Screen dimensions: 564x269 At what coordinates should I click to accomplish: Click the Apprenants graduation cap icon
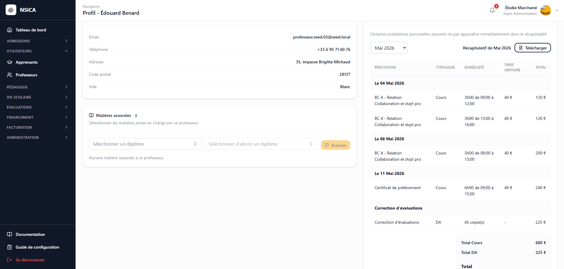click(x=9, y=62)
